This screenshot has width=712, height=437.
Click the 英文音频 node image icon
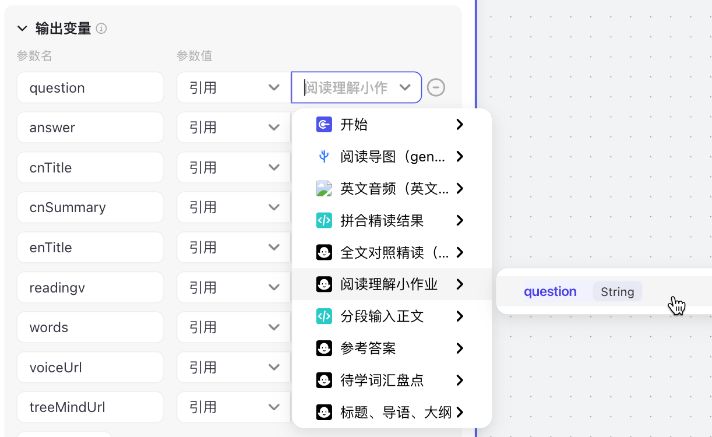[324, 188]
